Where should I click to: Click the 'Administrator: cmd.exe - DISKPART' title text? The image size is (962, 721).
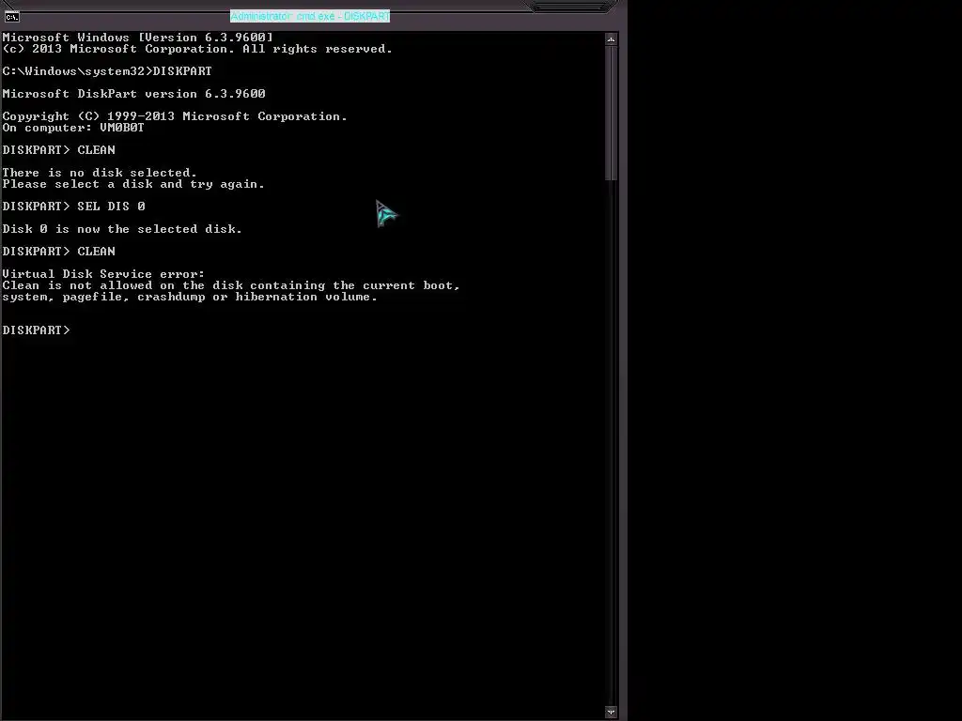[310, 16]
